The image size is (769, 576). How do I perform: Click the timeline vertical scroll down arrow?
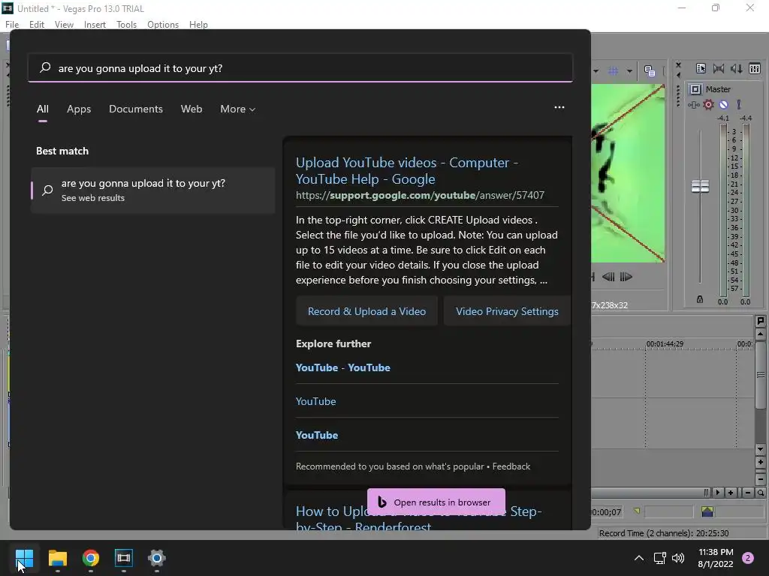pyautogui.click(x=760, y=449)
